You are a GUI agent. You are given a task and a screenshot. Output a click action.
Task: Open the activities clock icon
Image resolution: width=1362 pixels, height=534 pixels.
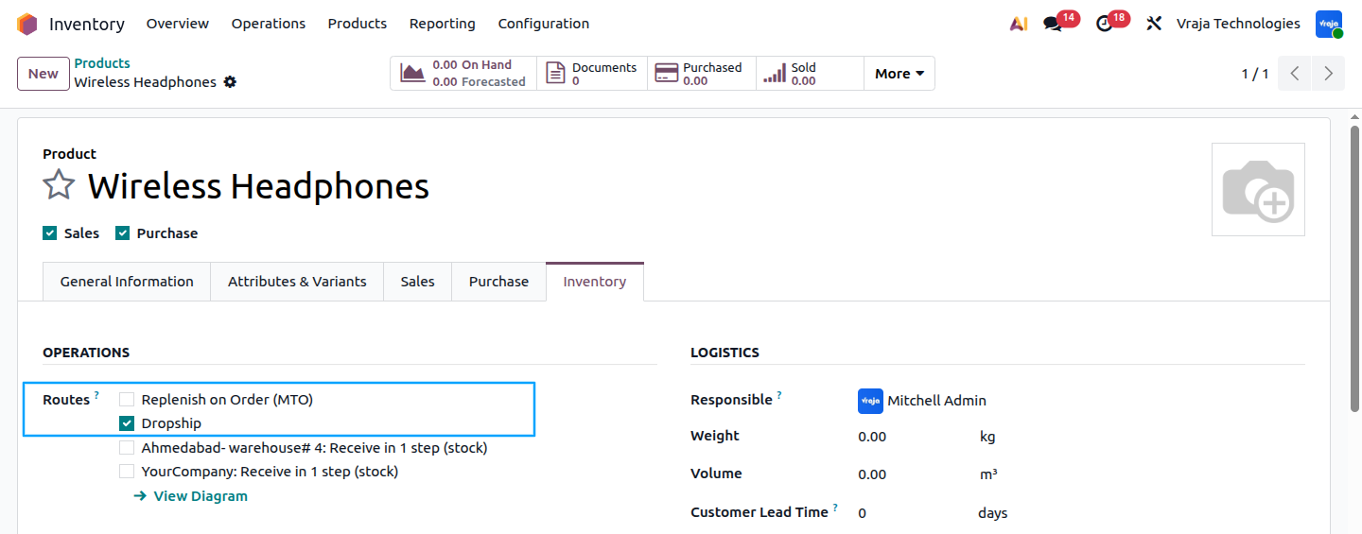point(1104,24)
